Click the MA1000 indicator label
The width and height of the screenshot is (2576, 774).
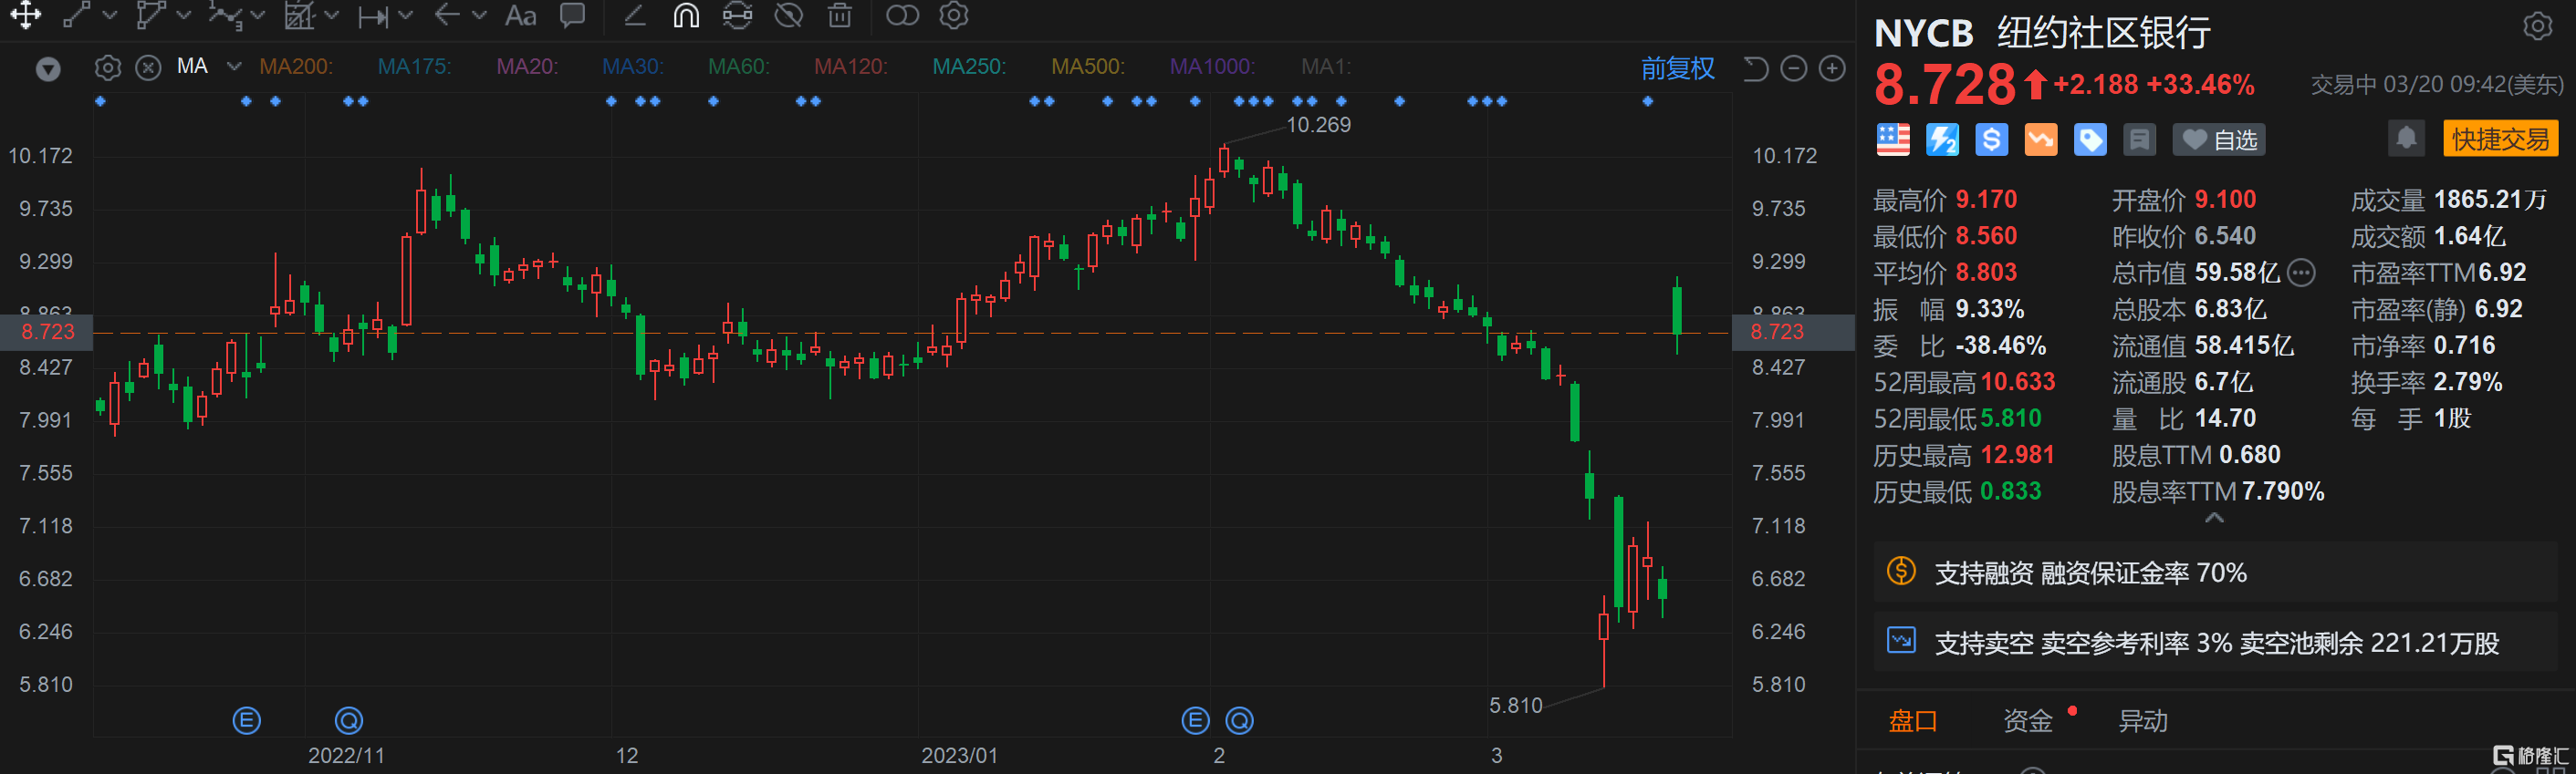click(1212, 67)
